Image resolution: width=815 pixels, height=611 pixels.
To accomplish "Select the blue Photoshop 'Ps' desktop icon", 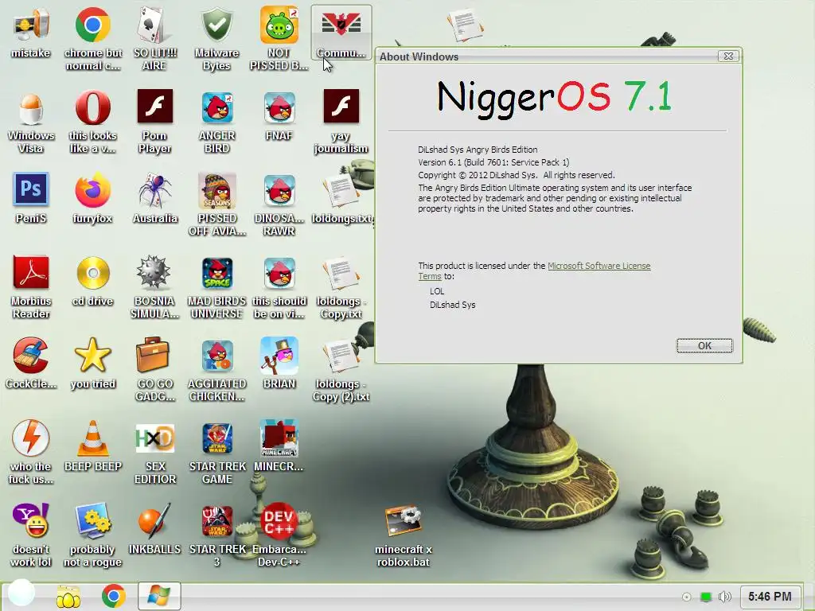I will click(x=31, y=189).
